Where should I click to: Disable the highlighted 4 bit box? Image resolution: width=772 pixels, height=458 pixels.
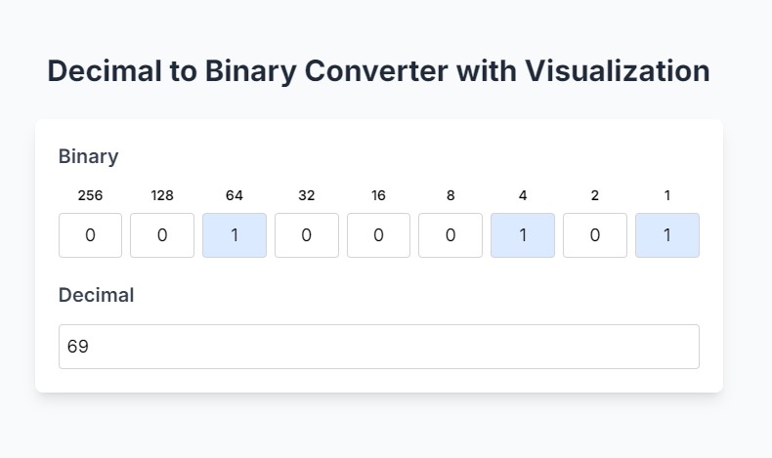523,235
